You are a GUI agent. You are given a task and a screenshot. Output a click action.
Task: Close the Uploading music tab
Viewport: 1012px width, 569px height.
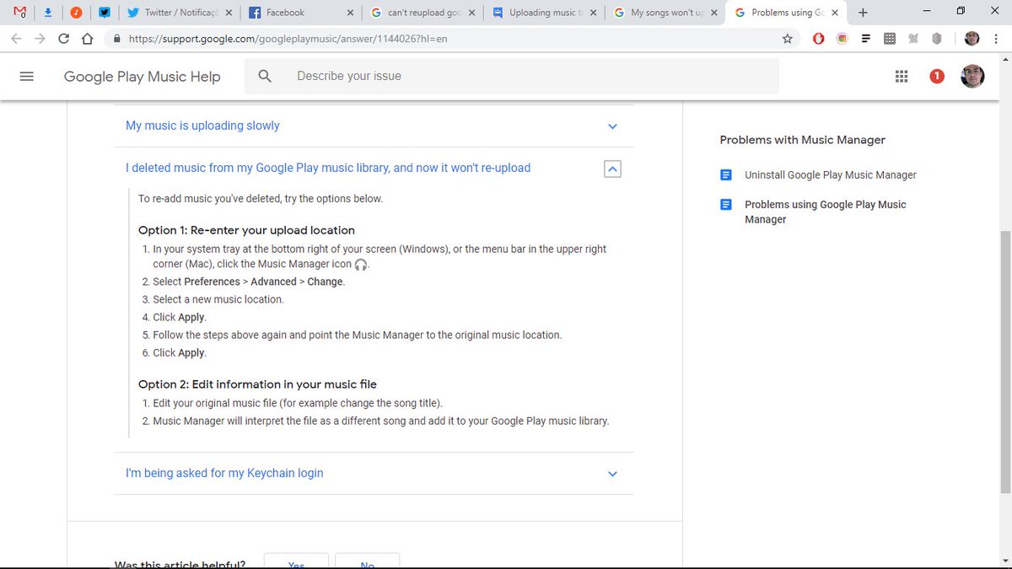[x=593, y=13]
